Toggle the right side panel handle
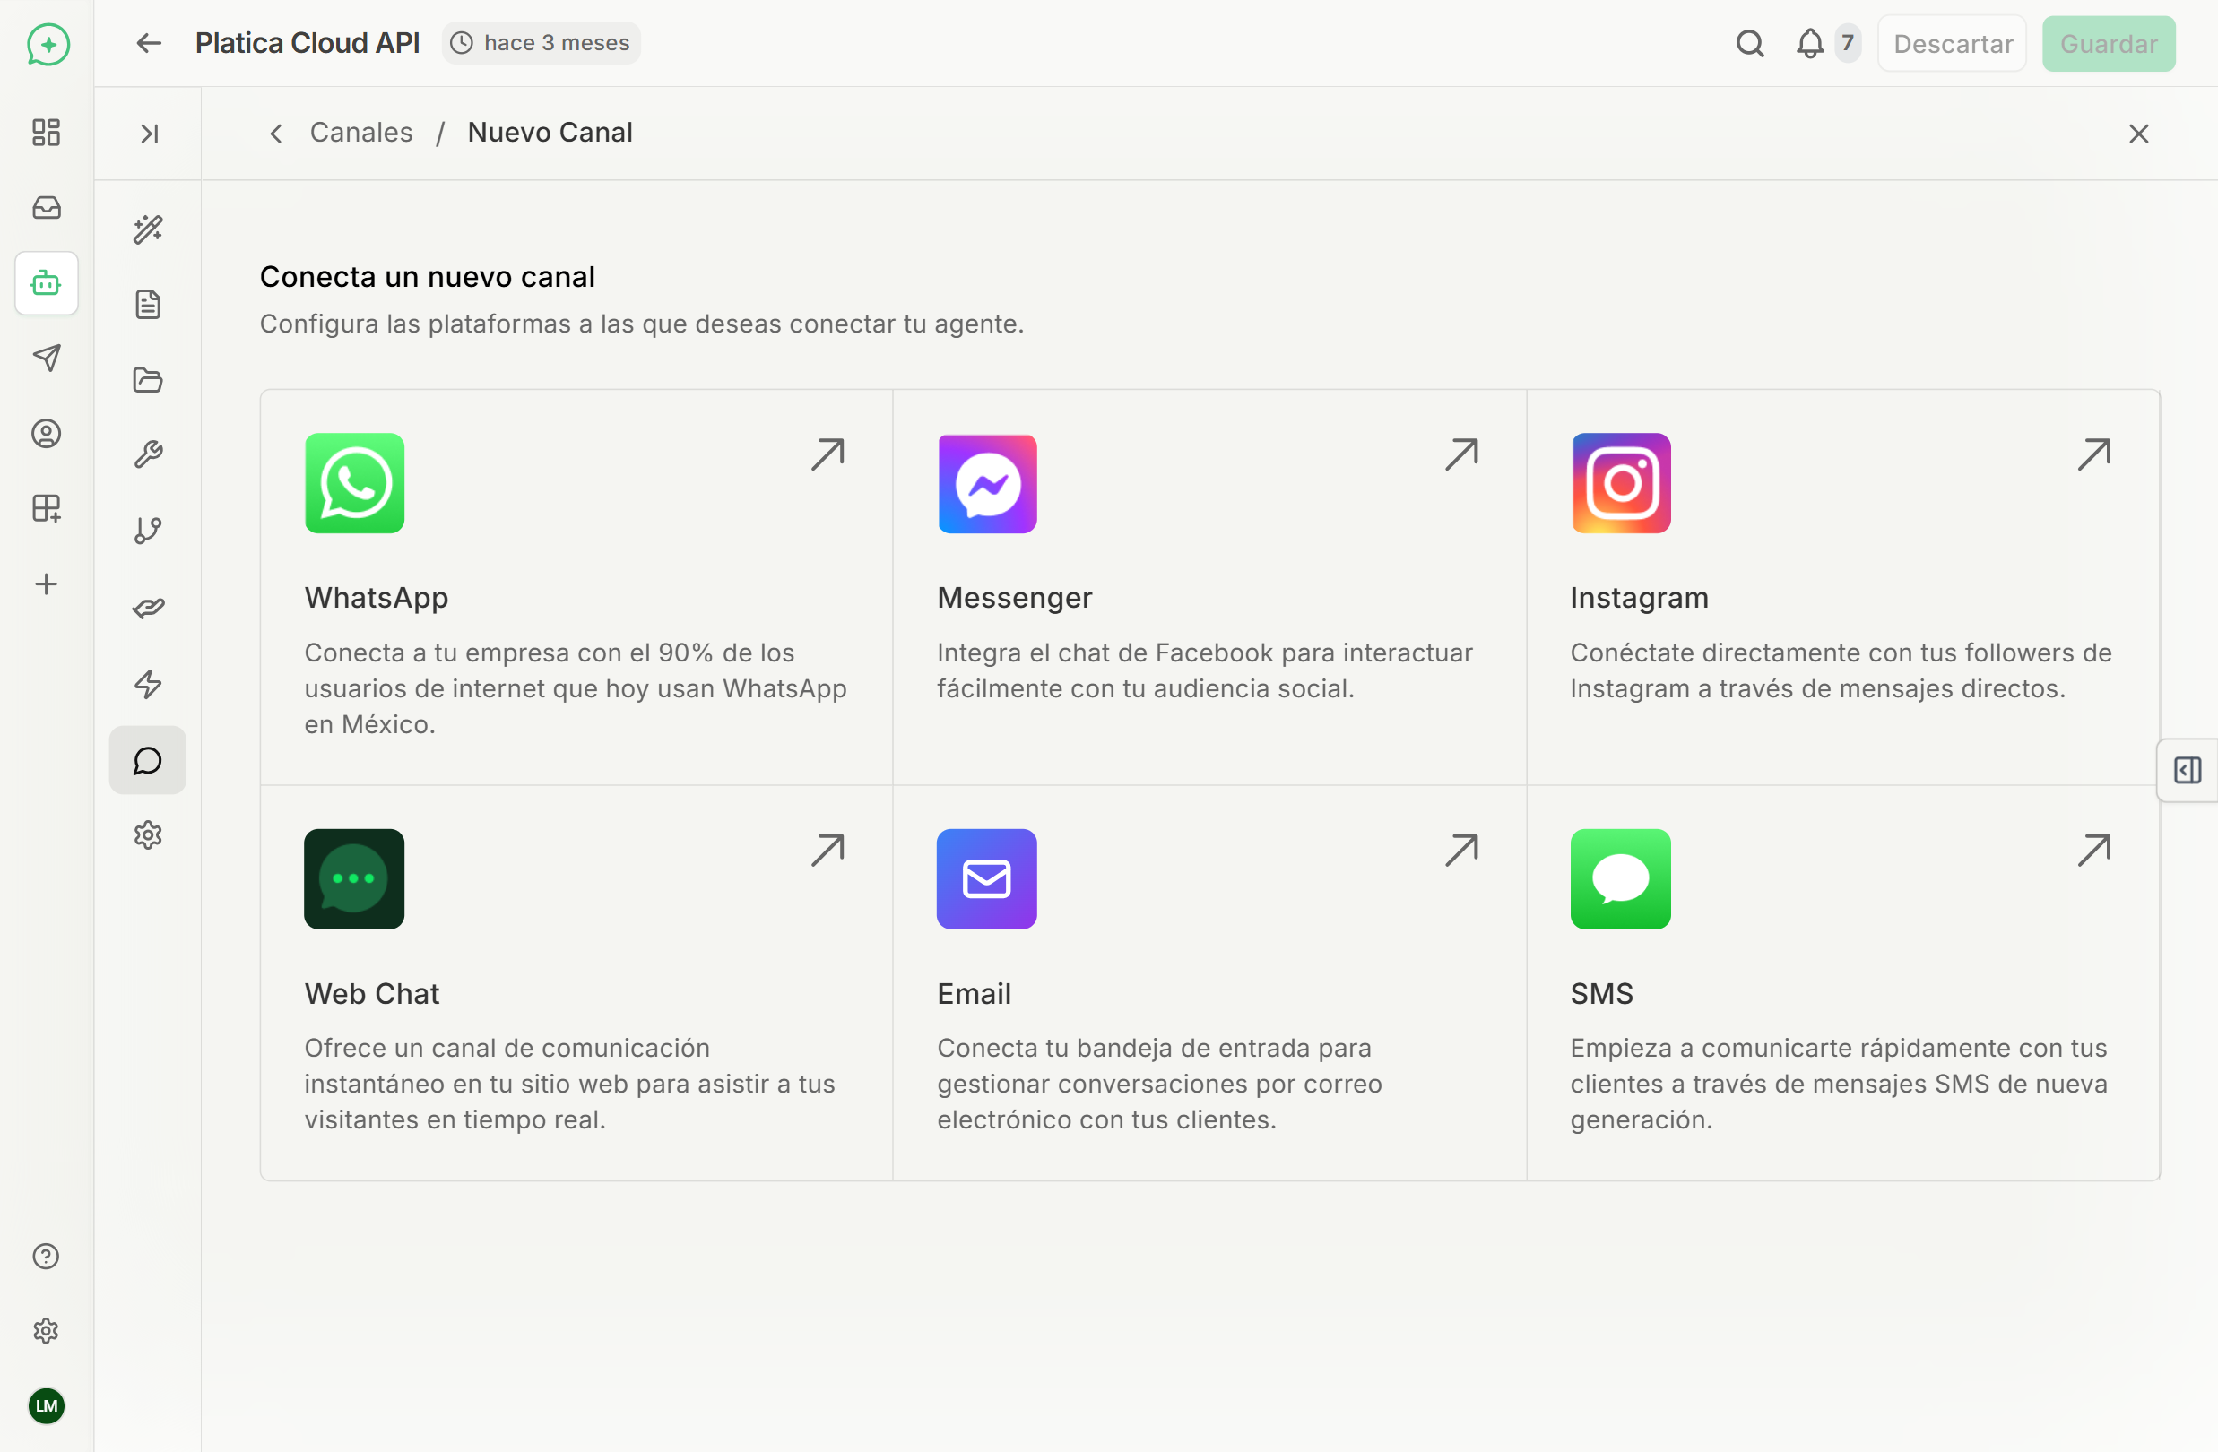2218x1452 pixels. (x=2187, y=770)
